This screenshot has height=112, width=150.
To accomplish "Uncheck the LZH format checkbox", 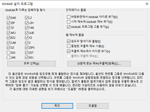I will pyautogui.click(x=27, y=23).
